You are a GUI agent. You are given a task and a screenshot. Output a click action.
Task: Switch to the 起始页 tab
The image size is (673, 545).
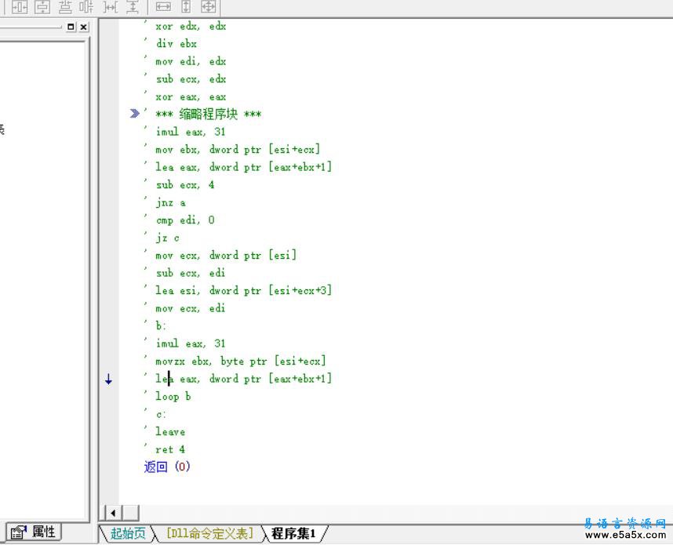[128, 533]
